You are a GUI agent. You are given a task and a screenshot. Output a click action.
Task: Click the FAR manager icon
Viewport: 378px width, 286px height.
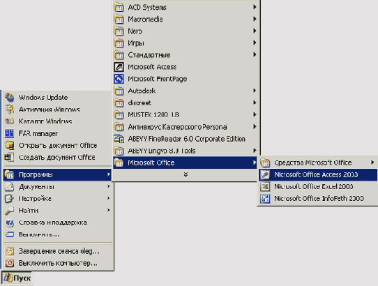(10, 133)
